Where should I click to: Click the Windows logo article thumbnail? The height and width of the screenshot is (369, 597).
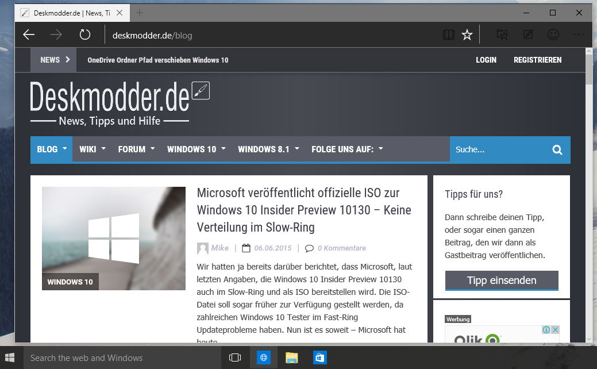tap(113, 239)
